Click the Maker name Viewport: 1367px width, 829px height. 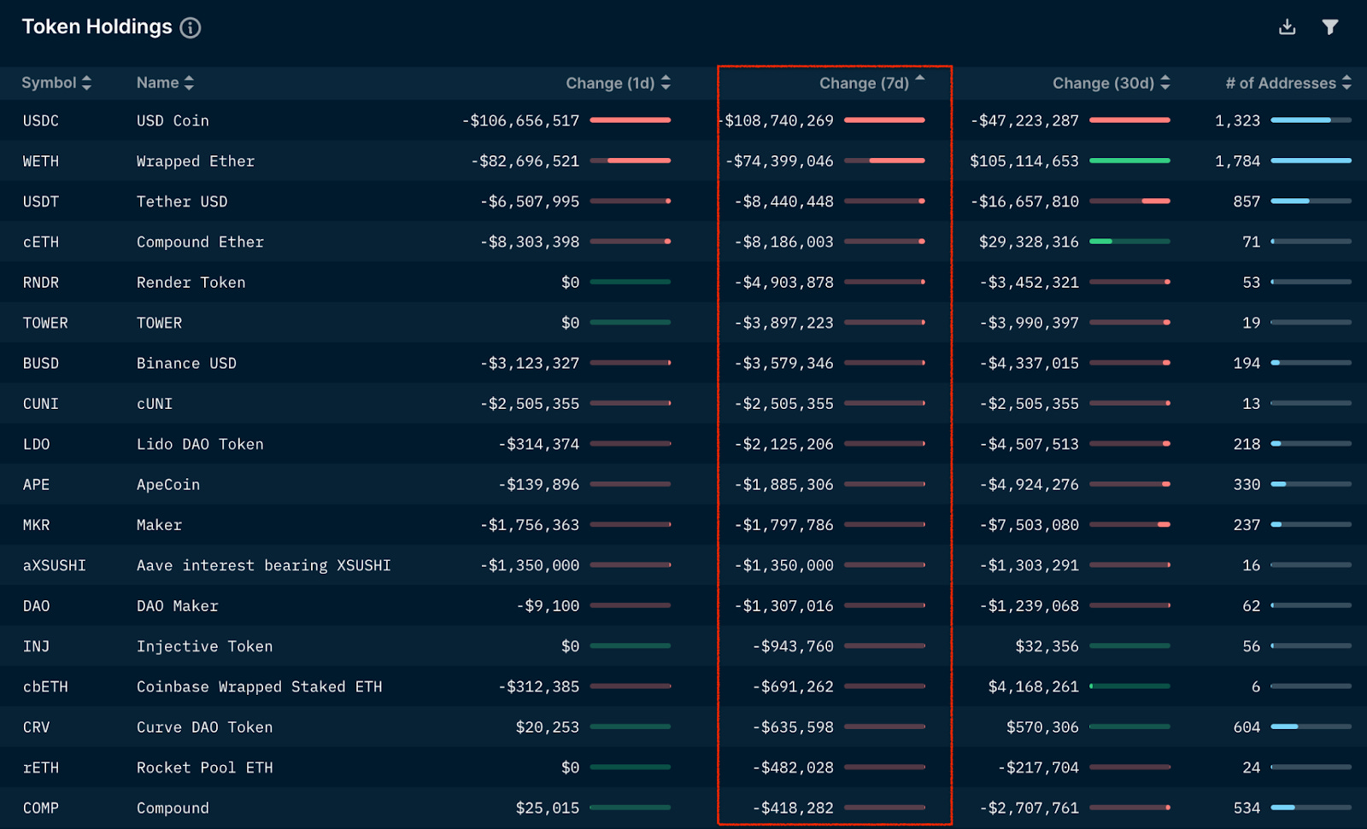[x=159, y=525]
